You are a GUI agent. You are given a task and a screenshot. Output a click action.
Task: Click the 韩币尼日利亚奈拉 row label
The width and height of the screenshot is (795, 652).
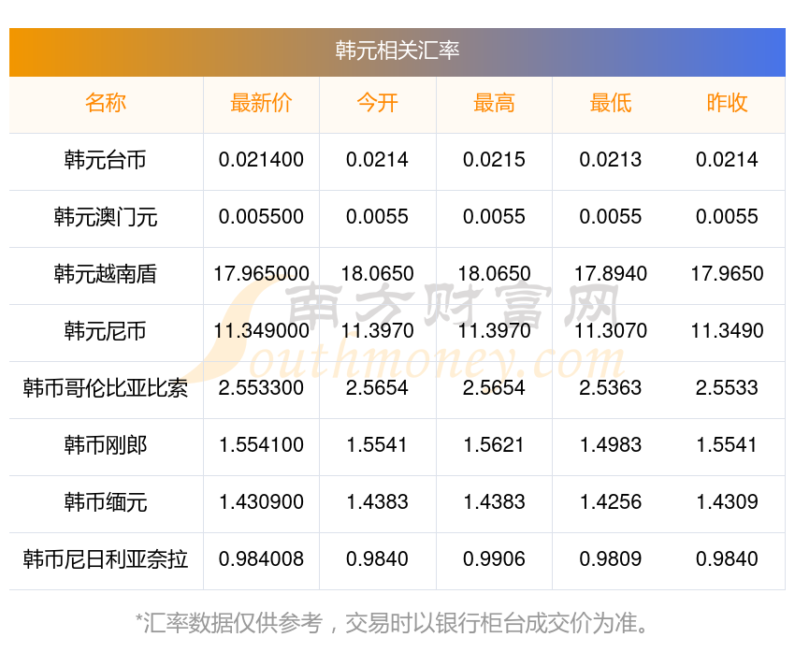point(106,559)
